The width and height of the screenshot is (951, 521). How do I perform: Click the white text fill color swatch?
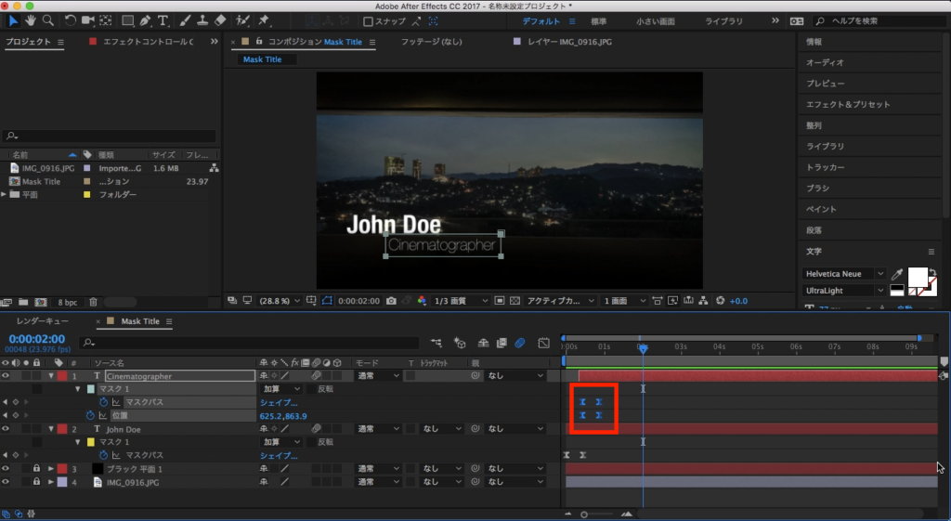pos(918,277)
